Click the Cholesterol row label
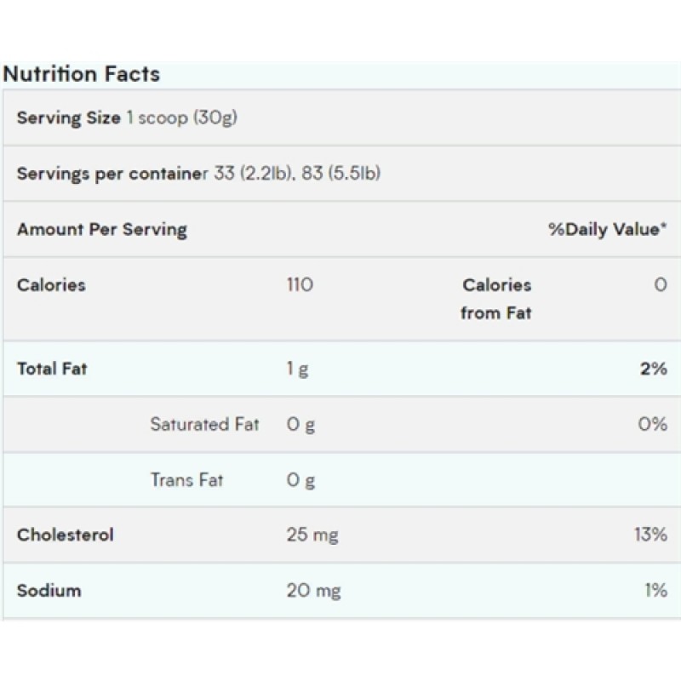The image size is (681, 681). tap(66, 535)
